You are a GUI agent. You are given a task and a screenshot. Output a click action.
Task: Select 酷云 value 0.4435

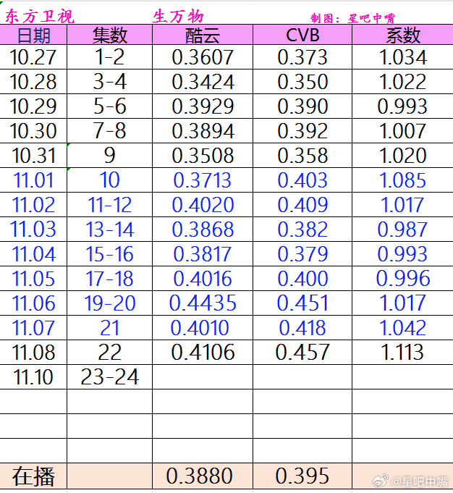(203, 303)
